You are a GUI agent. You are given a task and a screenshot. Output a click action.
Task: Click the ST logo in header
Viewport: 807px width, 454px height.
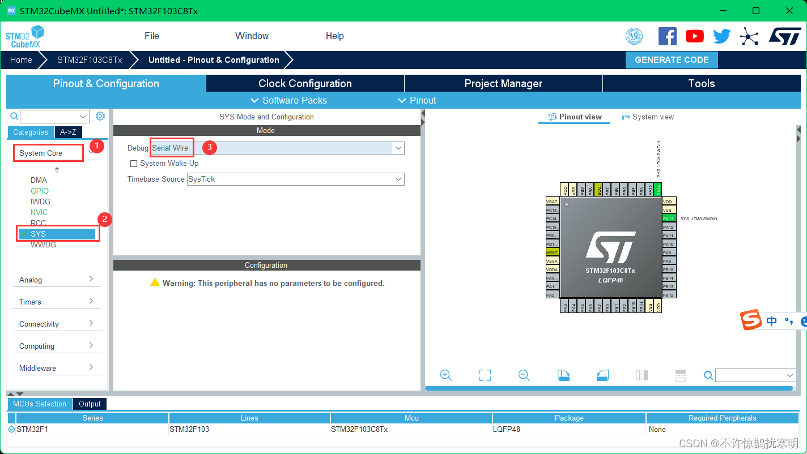pyautogui.click(x=785, y=36)
